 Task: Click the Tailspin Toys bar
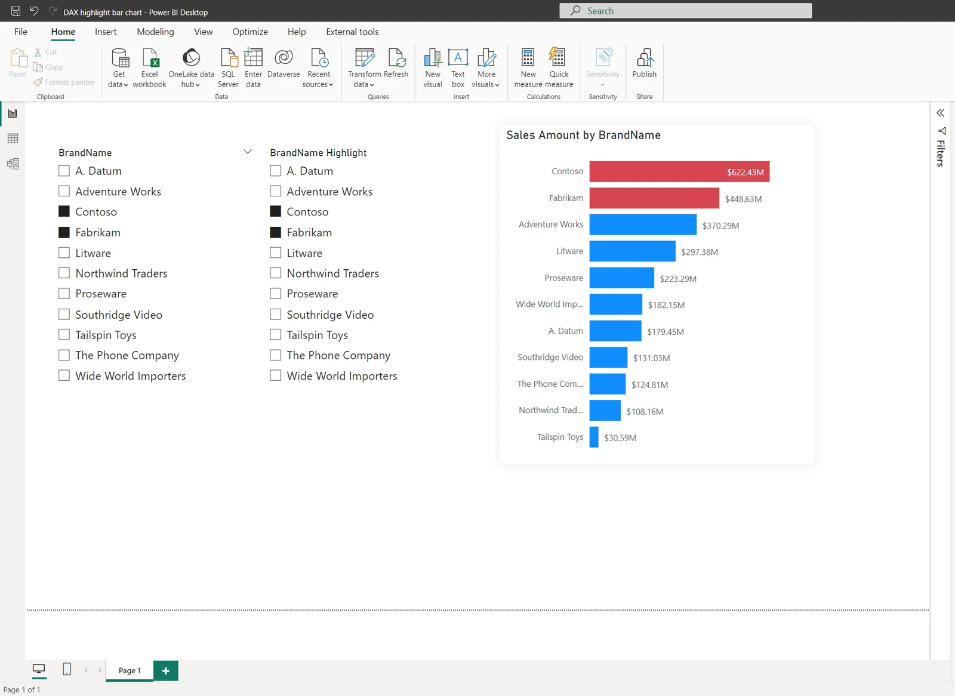[594, 437]
